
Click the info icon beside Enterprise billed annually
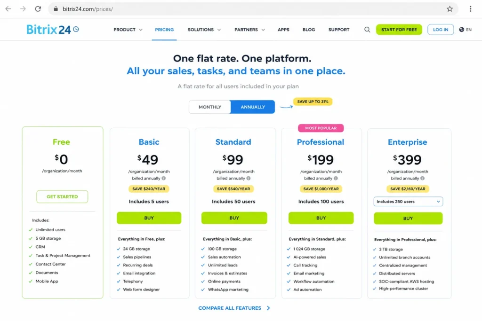[x=422, y=178]
